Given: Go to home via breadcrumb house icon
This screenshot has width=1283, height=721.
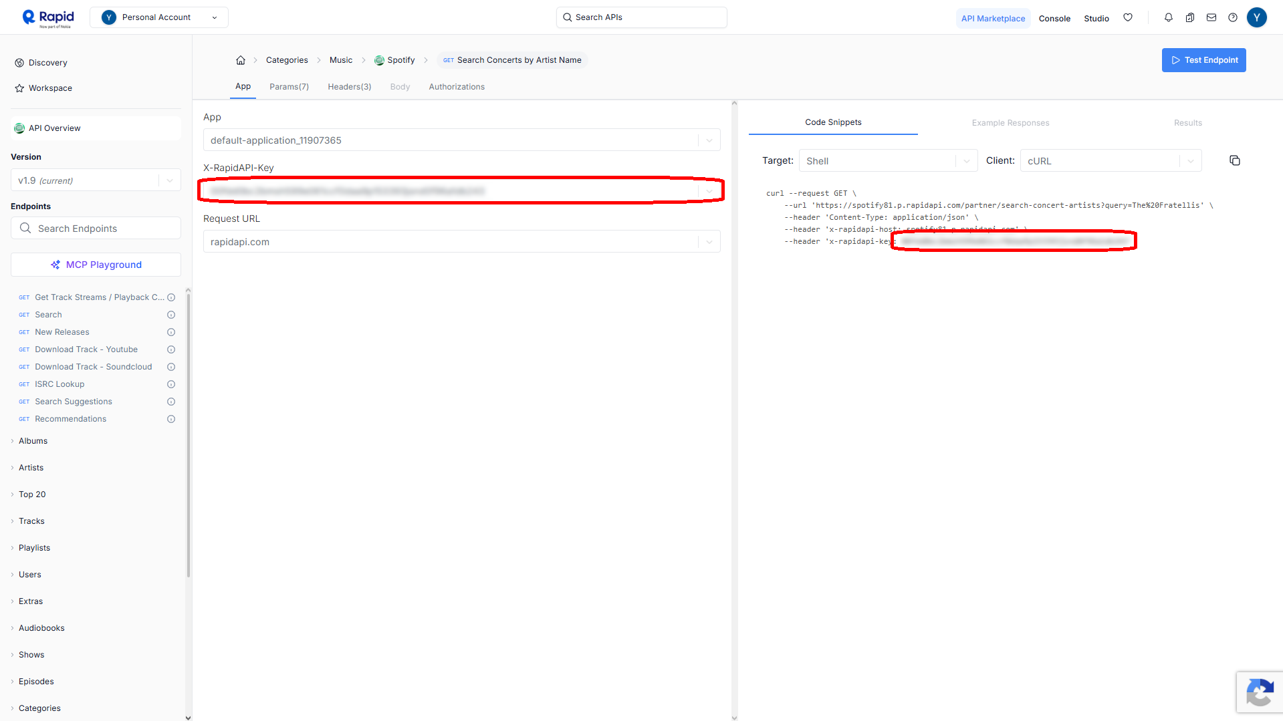Looking at the screenshot, I should [241, 60].
